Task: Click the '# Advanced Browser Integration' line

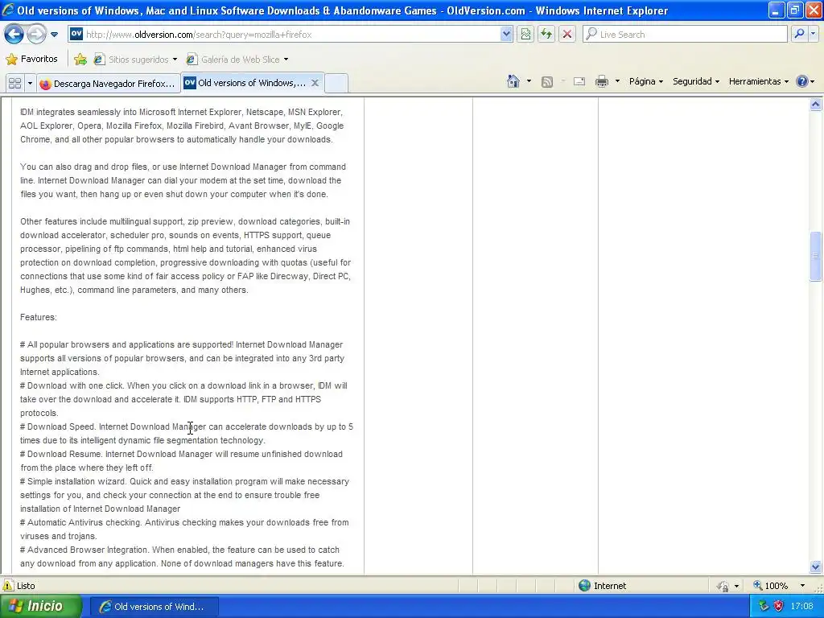Action: pos(179,550)
